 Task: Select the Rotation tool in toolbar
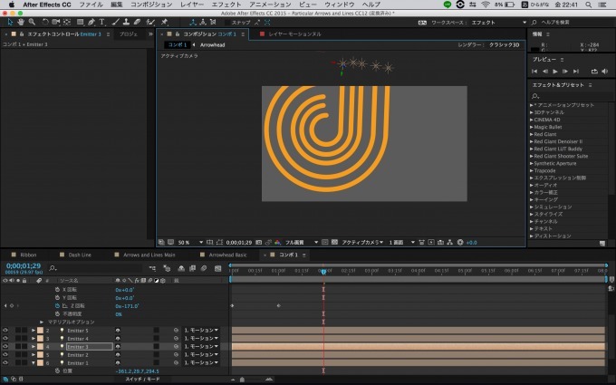45,22
